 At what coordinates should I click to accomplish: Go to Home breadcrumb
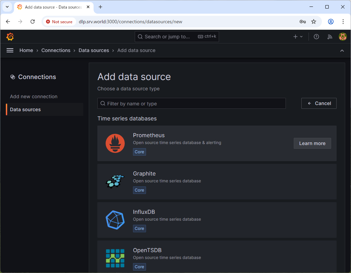tap(26, 51)
